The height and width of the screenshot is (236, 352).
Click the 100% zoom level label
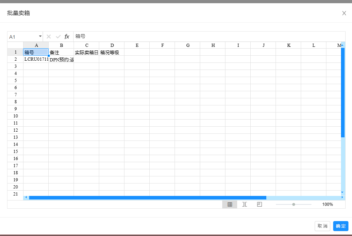tap(327, 204)
